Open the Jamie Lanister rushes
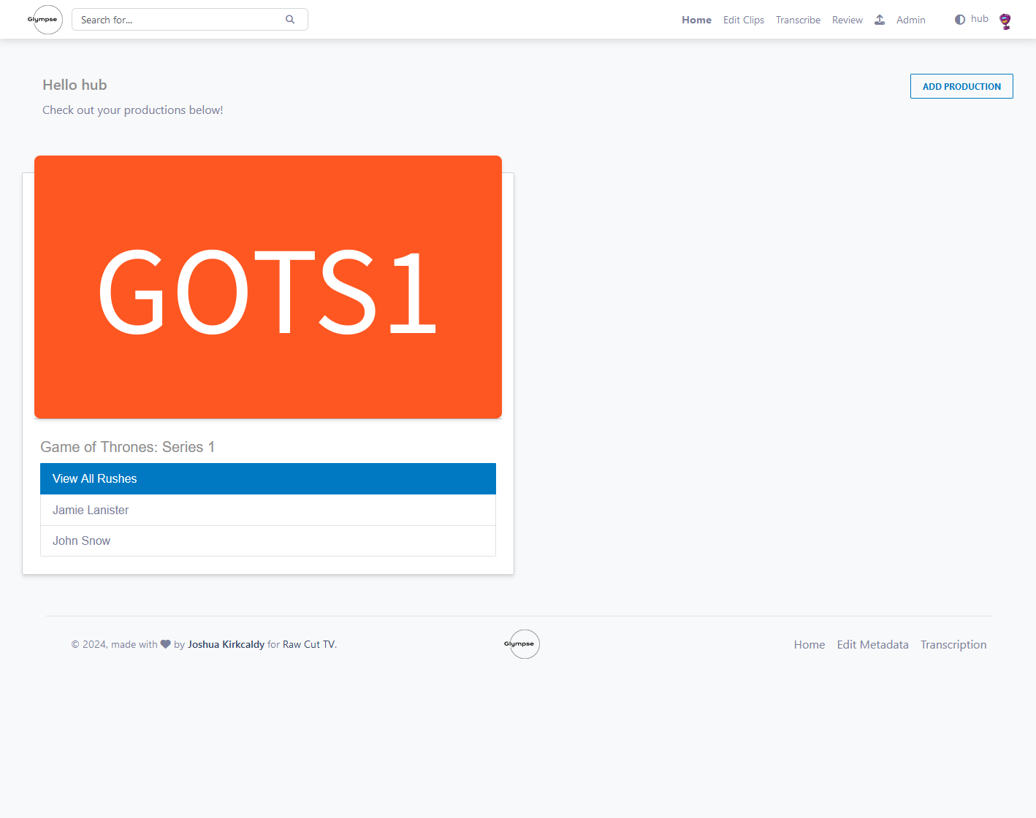This screenshot has height=818, width=1036. click(x=91, y=510)
